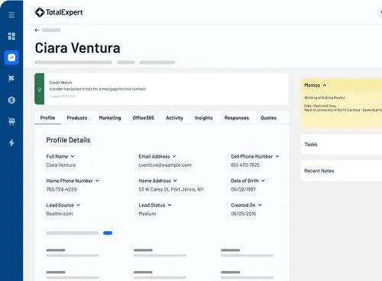Click the home number 763-728-4229
The width and height of the screenshot is (382, 281).
coord(61,189)
